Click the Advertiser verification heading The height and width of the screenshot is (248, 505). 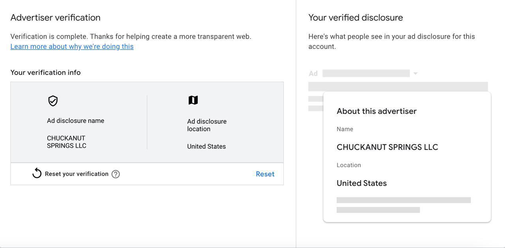(x=55, y=17)
